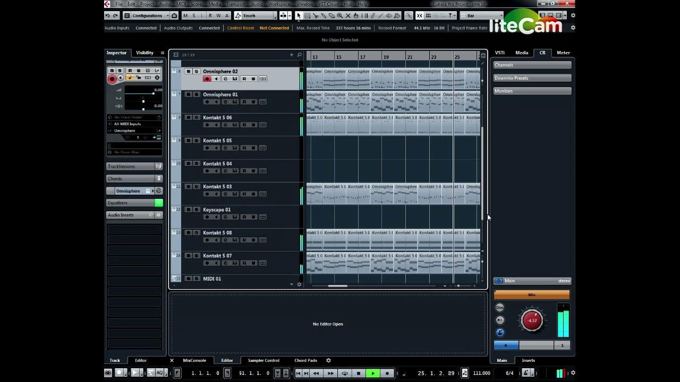Open the lane display on Kontakt 5 06
This screenshot has width=680, height=382.
point(262,125)
